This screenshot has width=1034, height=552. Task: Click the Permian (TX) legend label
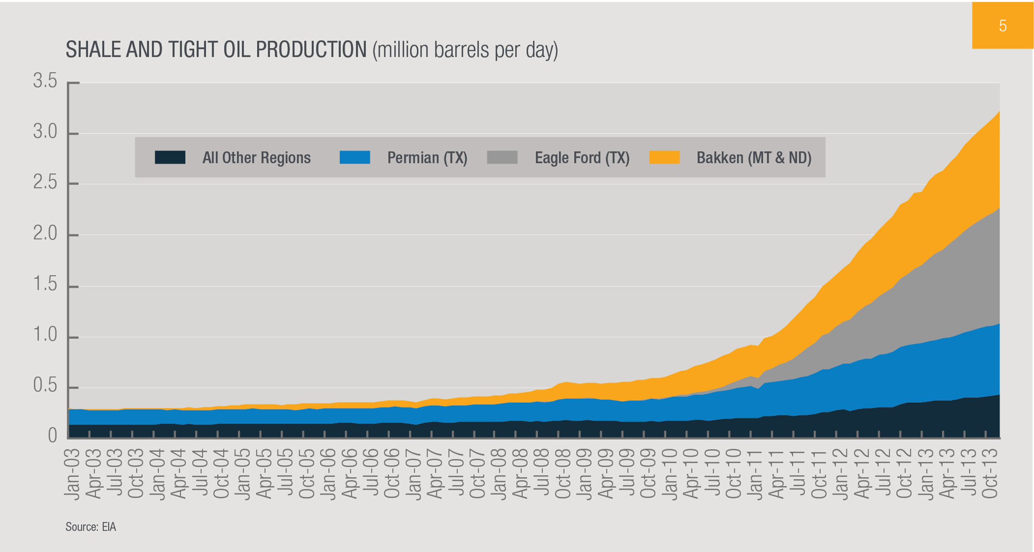click(427, 158)
